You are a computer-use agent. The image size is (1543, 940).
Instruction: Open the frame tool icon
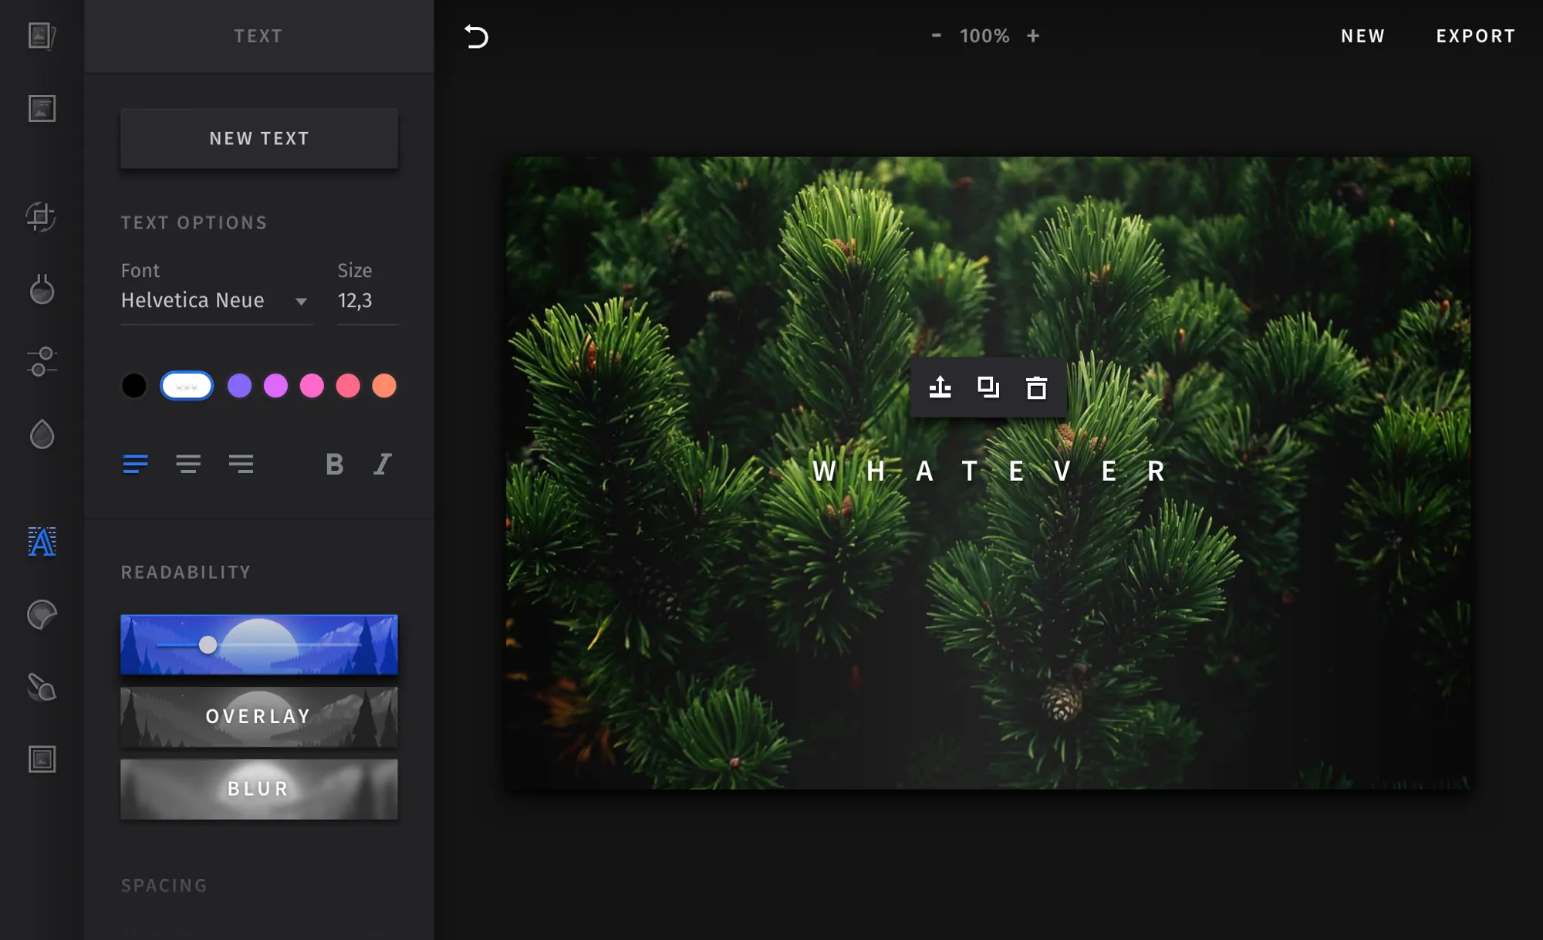click(42, 759)
